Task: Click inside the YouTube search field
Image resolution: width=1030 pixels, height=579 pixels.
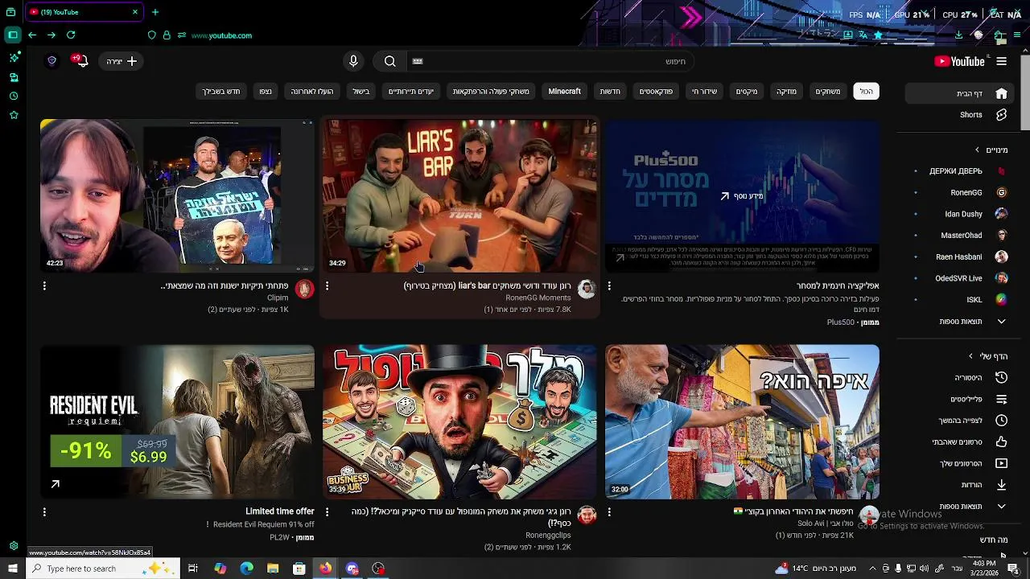Action: coord(551,61)
